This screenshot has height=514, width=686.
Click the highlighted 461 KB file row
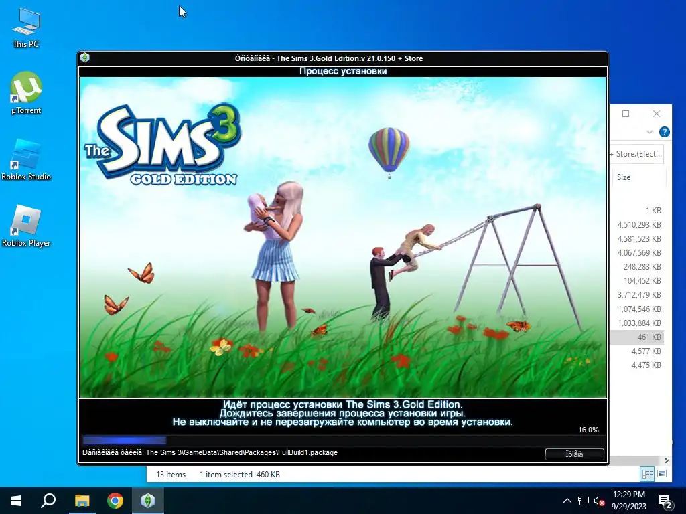point(638,337)
